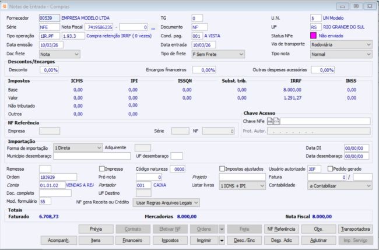Click the Código natureza field
This screenshot has width=379, height=250.
pyautogui.click(x=177, y=169)
